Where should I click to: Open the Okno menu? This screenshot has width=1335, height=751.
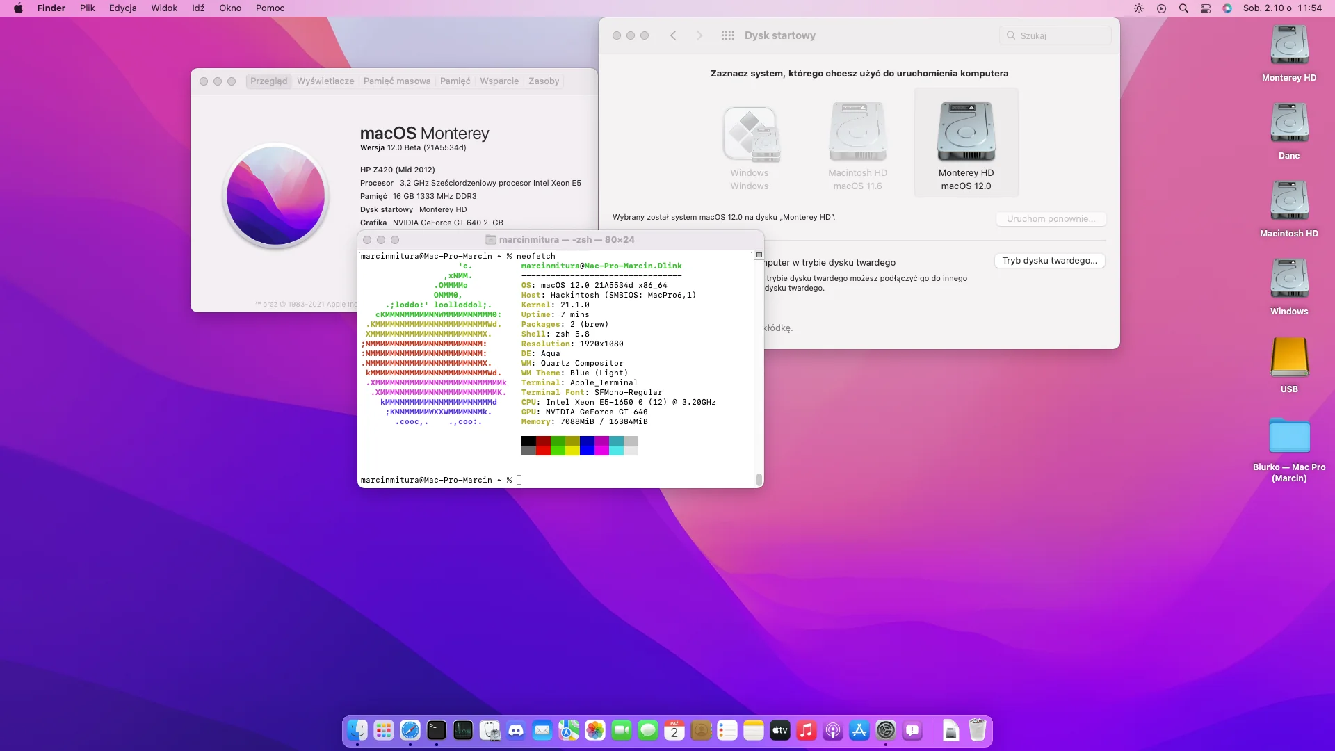(230, 8)
